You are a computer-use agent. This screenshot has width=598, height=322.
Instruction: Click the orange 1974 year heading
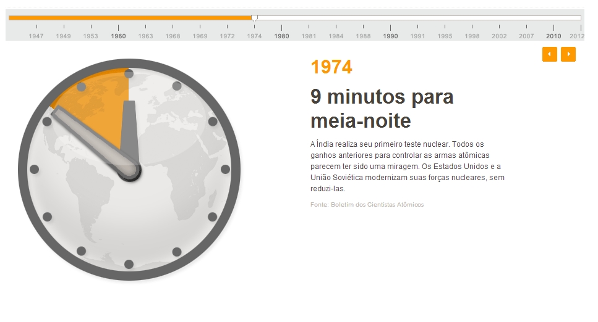331,67
